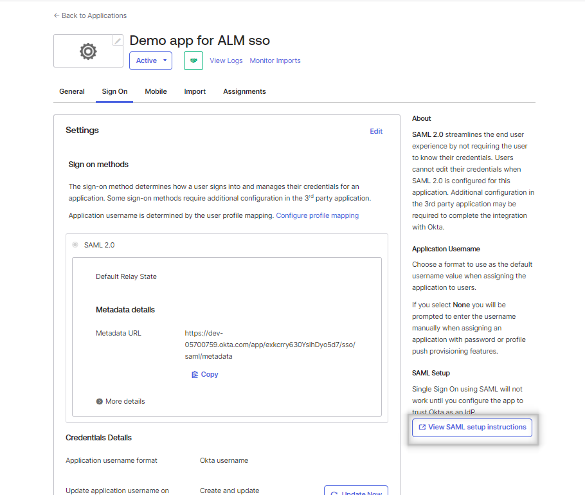Switch to the General tab
The height and width of the screenshot is (495, 585).
72,91
